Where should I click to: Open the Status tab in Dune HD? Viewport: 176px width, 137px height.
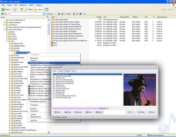click(x=67, y=71)
